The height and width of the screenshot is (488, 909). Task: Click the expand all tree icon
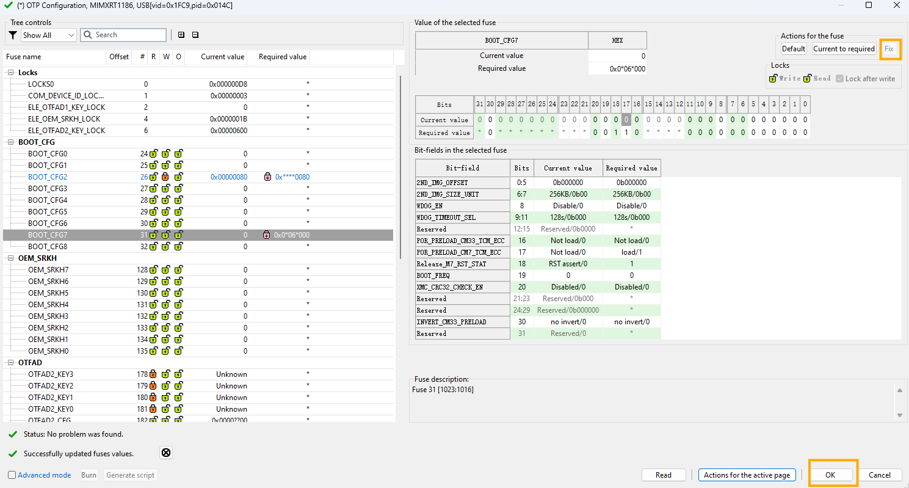coord(181,35)
